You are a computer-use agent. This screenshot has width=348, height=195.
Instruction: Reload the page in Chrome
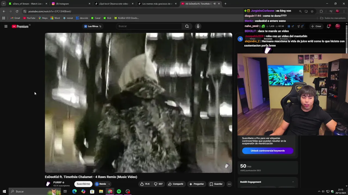coord(17,11)
